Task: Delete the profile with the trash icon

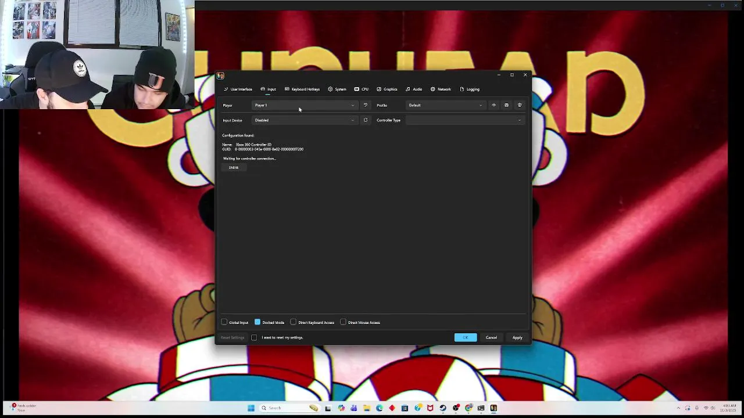Action: tap(520, 105)
